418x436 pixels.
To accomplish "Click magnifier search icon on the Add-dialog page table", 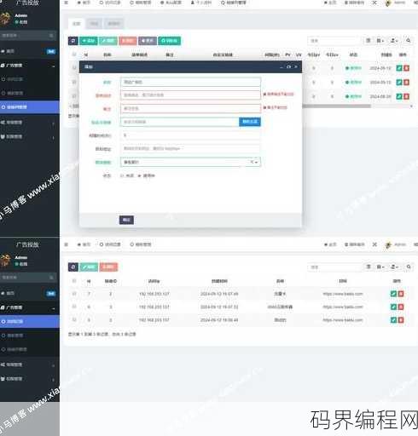I will (409, 41).
